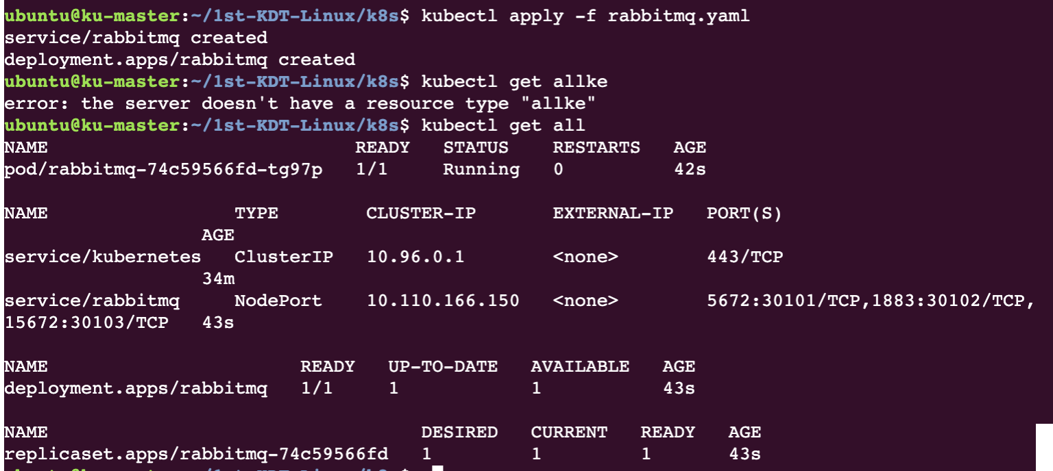Click the pod name rabbitmq-74c59566fd-tg97p
The width and height of the screenshot is (1053, 471).
click(163, 169)
